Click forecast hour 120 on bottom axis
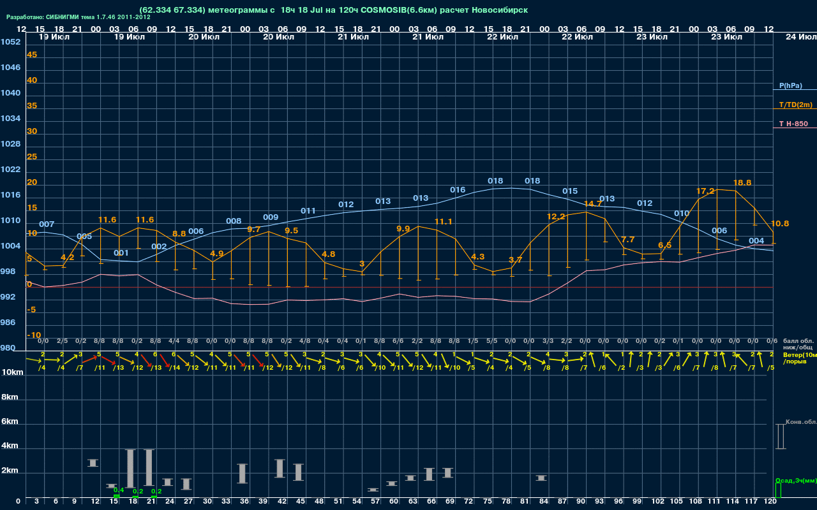 coord(770,502)
